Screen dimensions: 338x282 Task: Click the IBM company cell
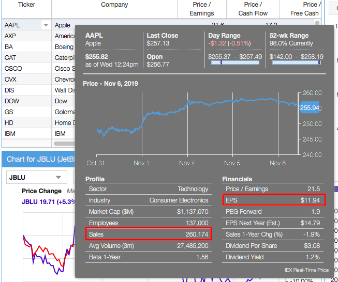64,134
